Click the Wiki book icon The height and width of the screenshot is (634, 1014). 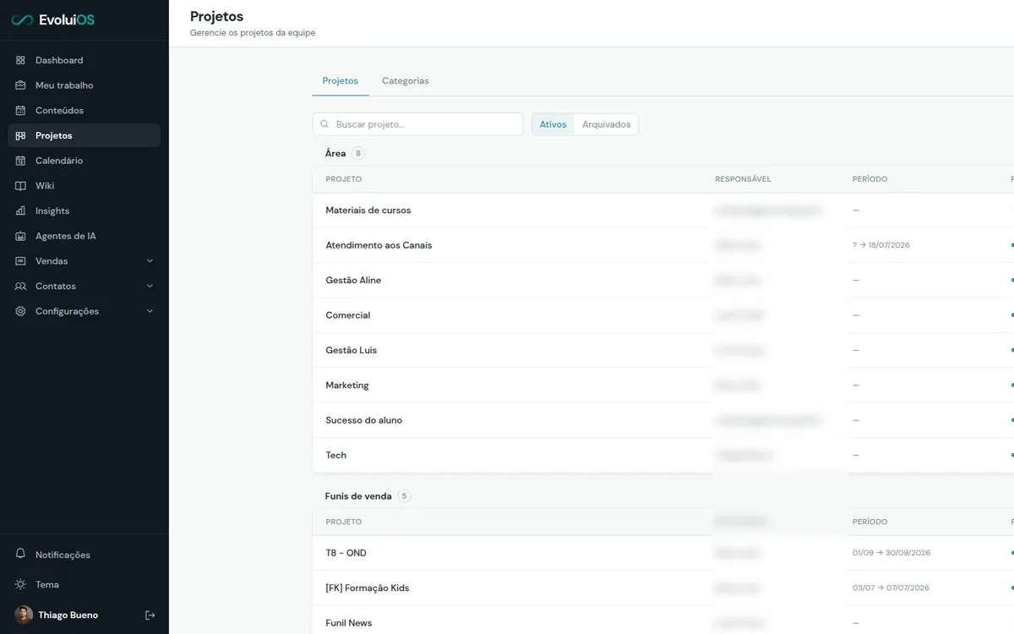(x=20, y=186)
